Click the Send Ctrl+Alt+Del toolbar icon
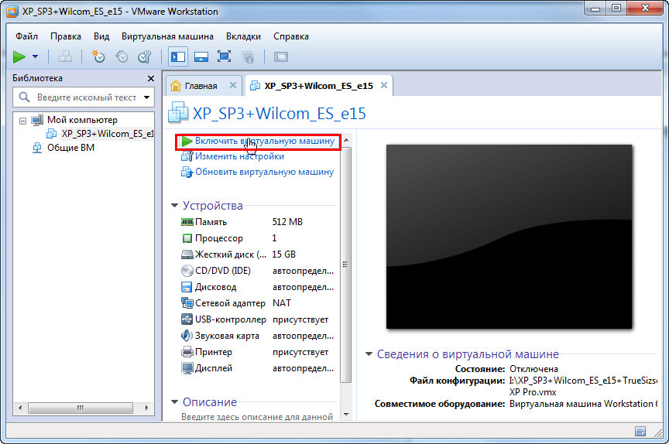This screenshot has width=669, height=444. click(x=65, y=56)
